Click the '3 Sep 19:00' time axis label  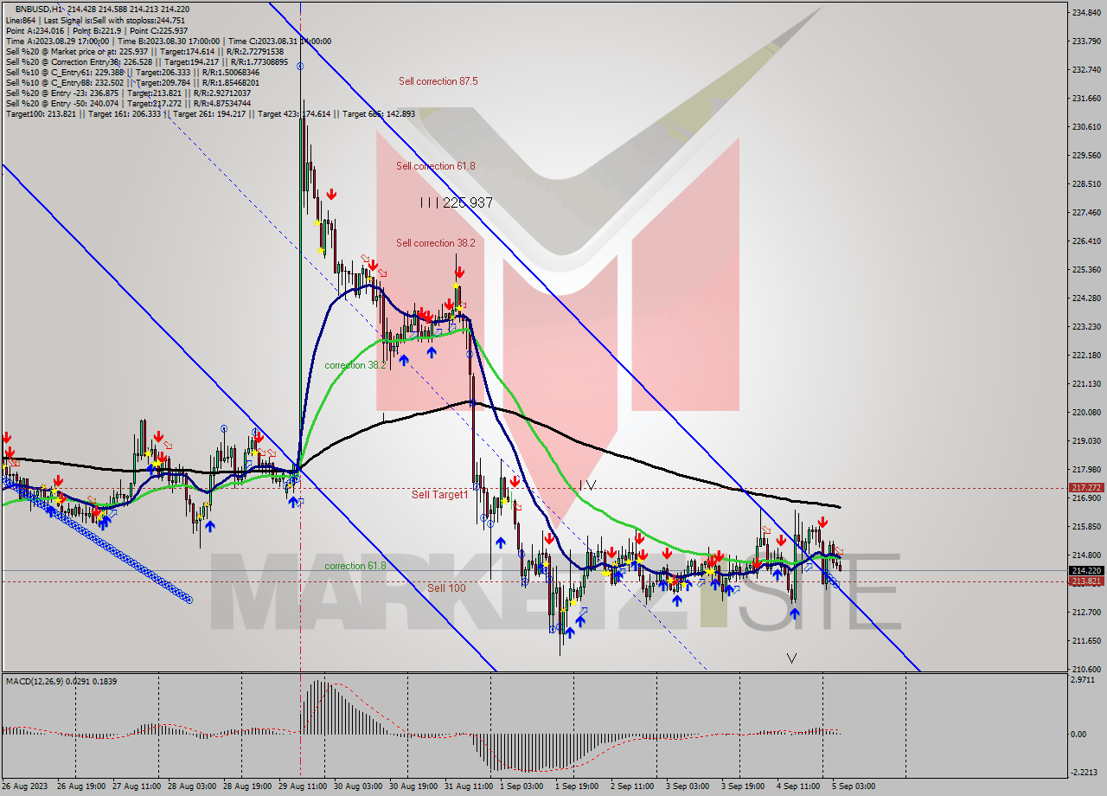point(743,786)
